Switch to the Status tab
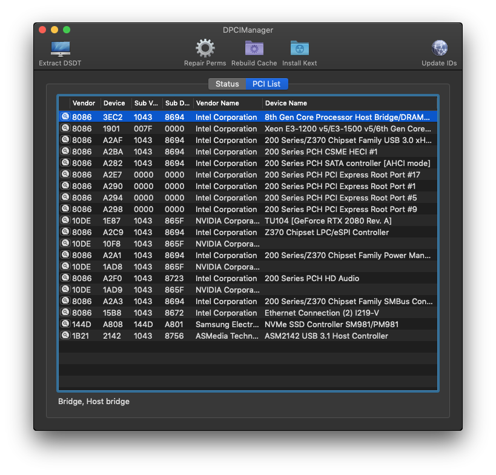This screenshot has width=496, height=475. (x=227, y=84)
